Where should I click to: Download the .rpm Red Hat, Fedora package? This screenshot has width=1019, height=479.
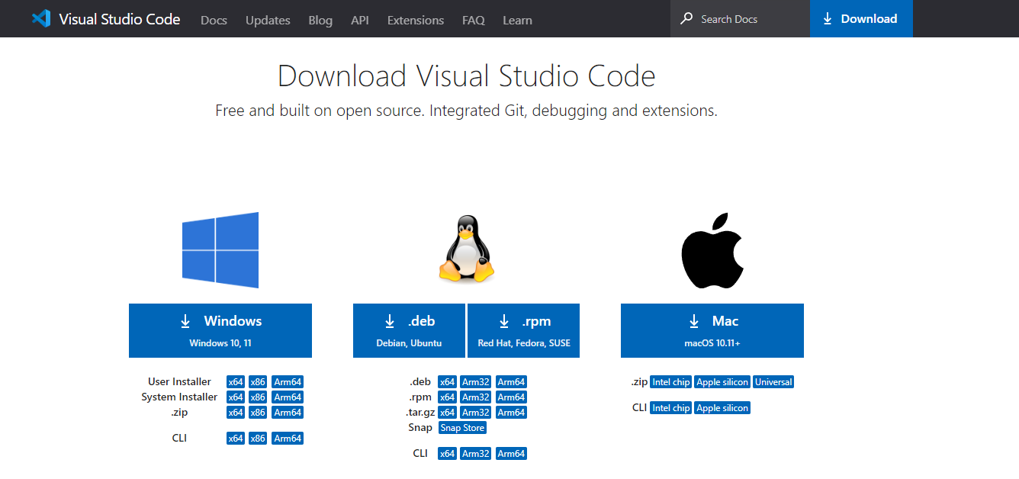[x=524, y=330]
